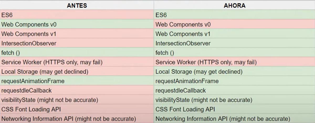
Task: Click the AHORA column header
Action: tap(234, 5)
